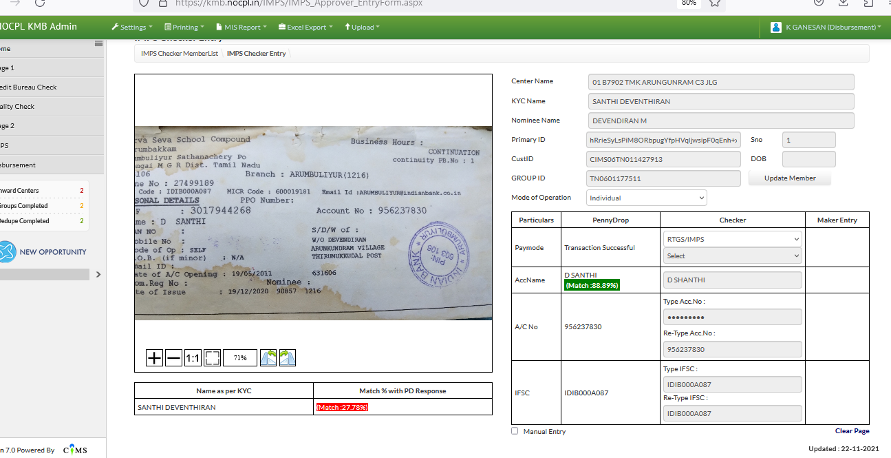Collapse the sidebar using the hamburger icon

[98, 43]
